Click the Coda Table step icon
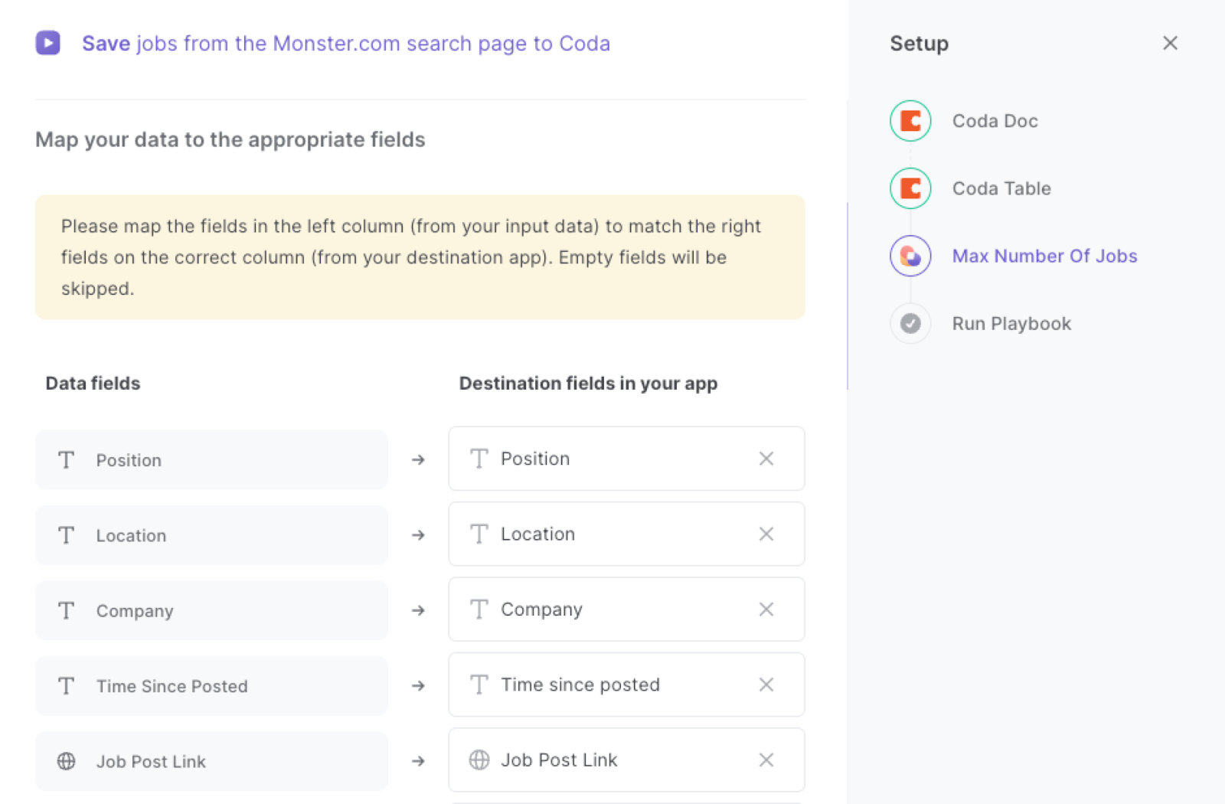The width and height of the screenshot is (1225, 804). click(910, 188)
